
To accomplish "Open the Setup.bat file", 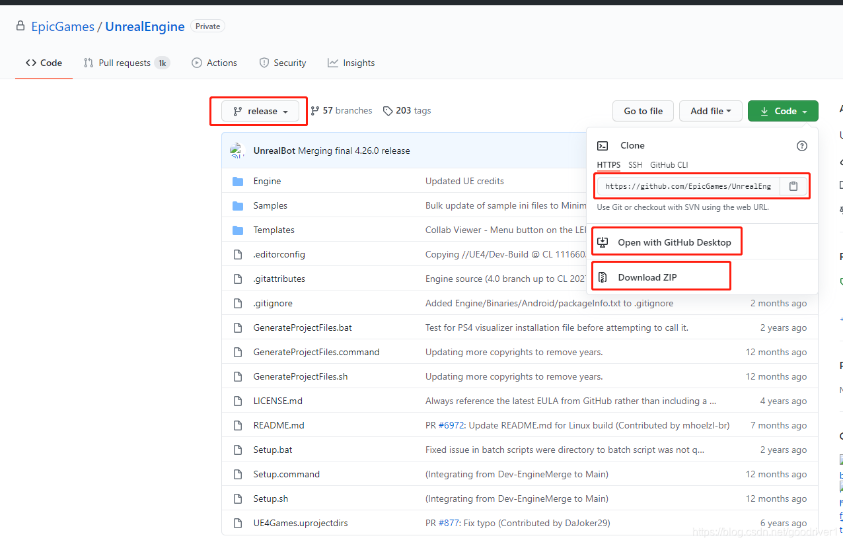I will pyautogui.click(x=273, y=450).
